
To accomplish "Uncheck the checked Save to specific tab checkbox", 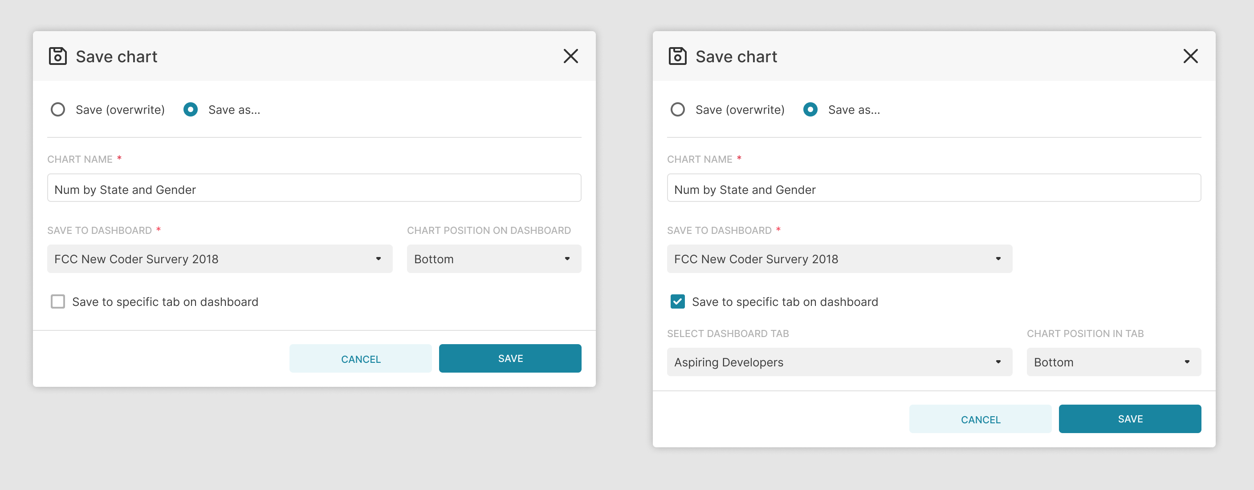I will pyautogui.click(x=678, y=302).
